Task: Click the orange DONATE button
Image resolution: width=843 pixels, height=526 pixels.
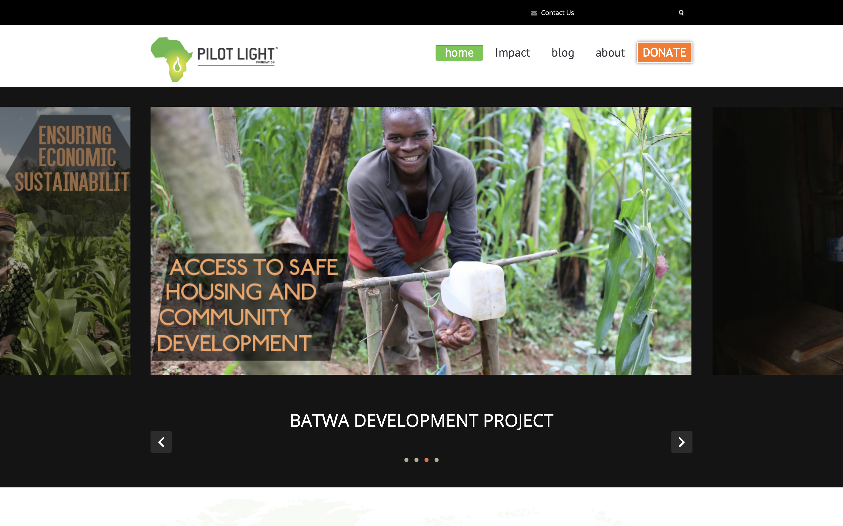Action: (664, 53)
